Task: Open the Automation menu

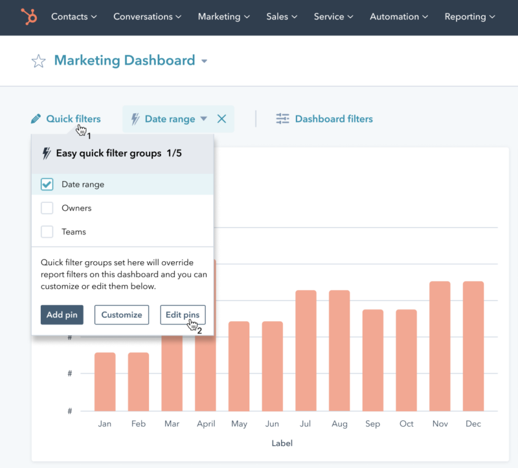Action: [398, 17]
